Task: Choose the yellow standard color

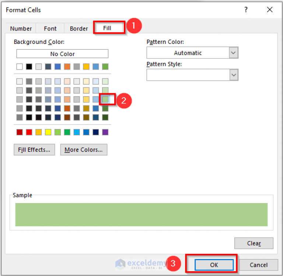Action: 48,132
